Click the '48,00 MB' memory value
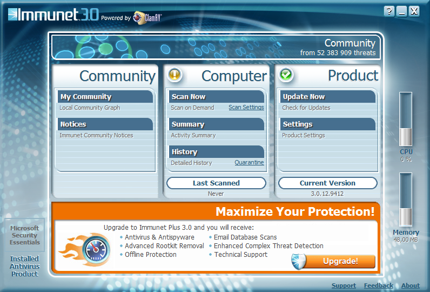Screen dimensions: 430x292 coord(406,240)
